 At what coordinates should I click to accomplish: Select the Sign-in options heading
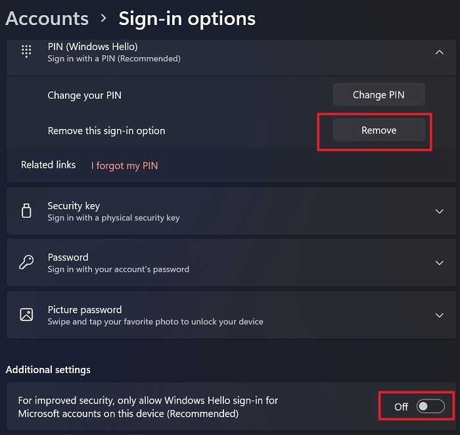click(x=187, y=18)
